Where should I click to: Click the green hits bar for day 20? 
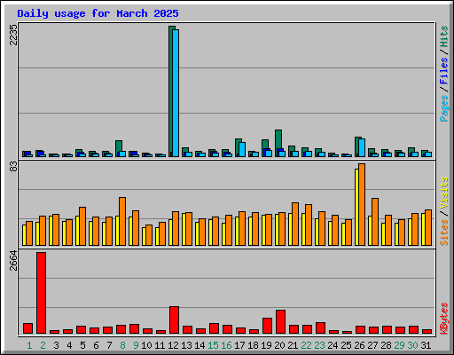click(278, 139)
